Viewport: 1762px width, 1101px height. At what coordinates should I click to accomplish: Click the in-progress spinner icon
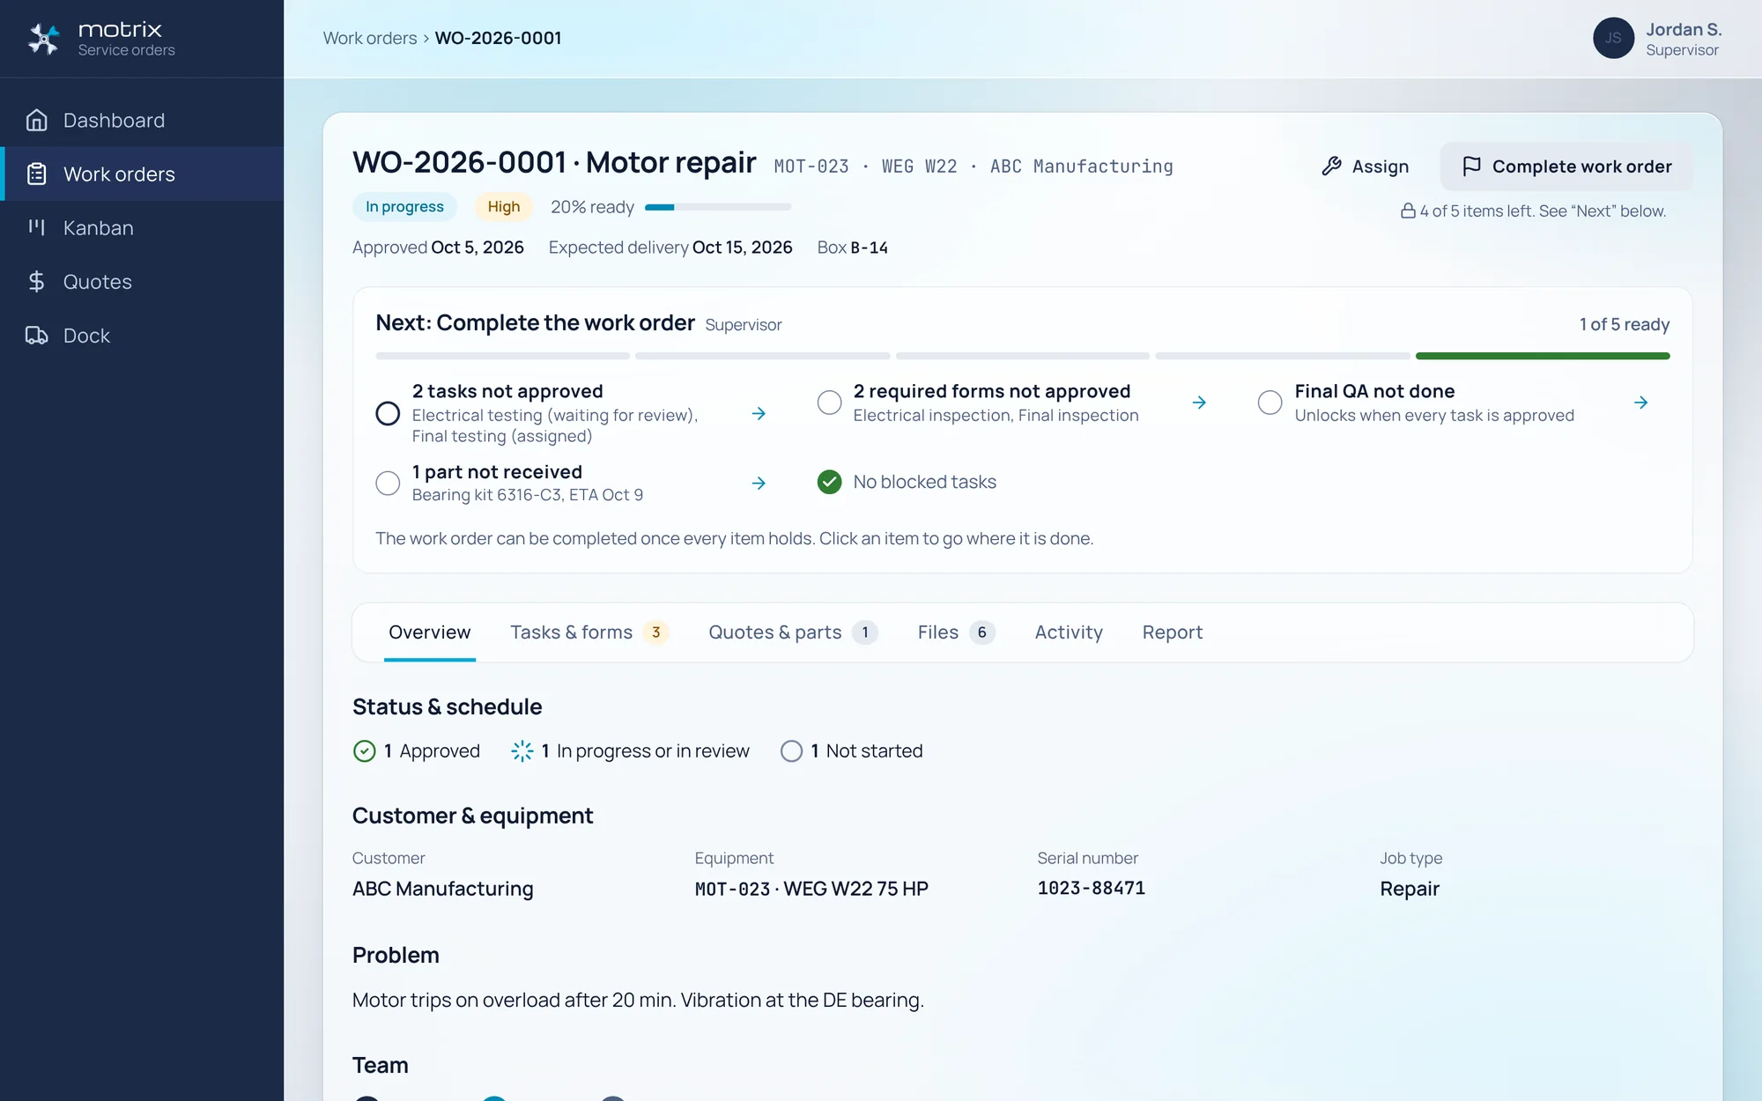coord(522,750)
